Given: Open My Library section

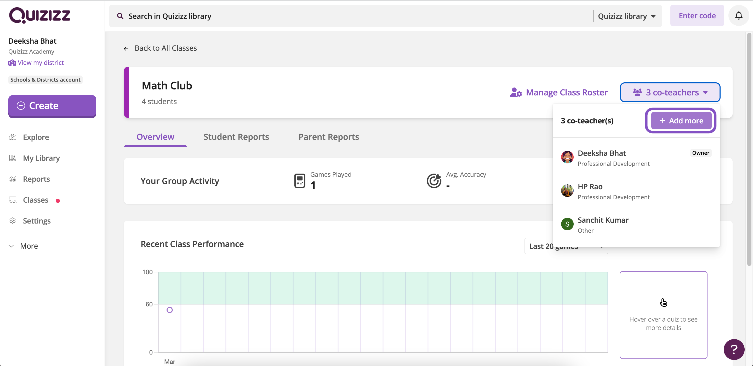Looking at the screenshot, I should point(41,158).
